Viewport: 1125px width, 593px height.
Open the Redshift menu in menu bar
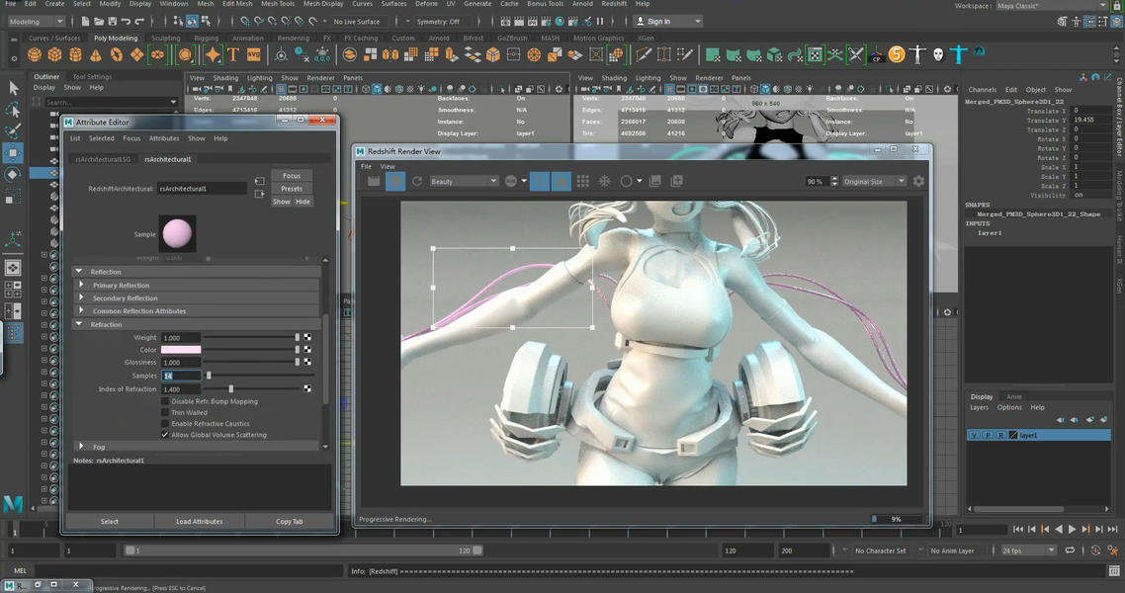click(x=614, y=4)
